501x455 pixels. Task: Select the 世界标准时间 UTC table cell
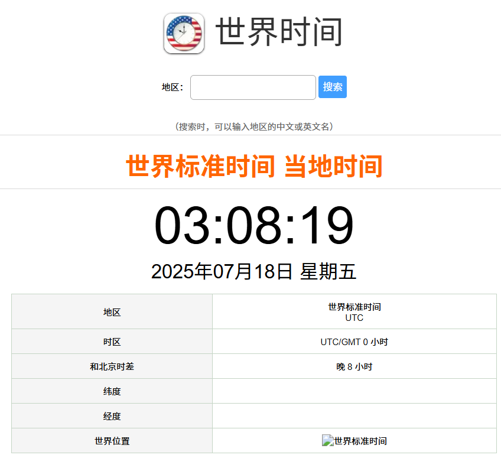pyautogui.click(x=354, y=312)
